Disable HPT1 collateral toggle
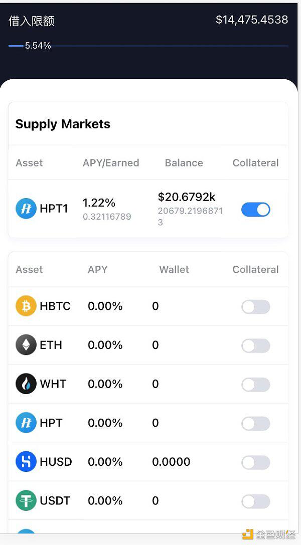301x545 pixels. (255, 210)
